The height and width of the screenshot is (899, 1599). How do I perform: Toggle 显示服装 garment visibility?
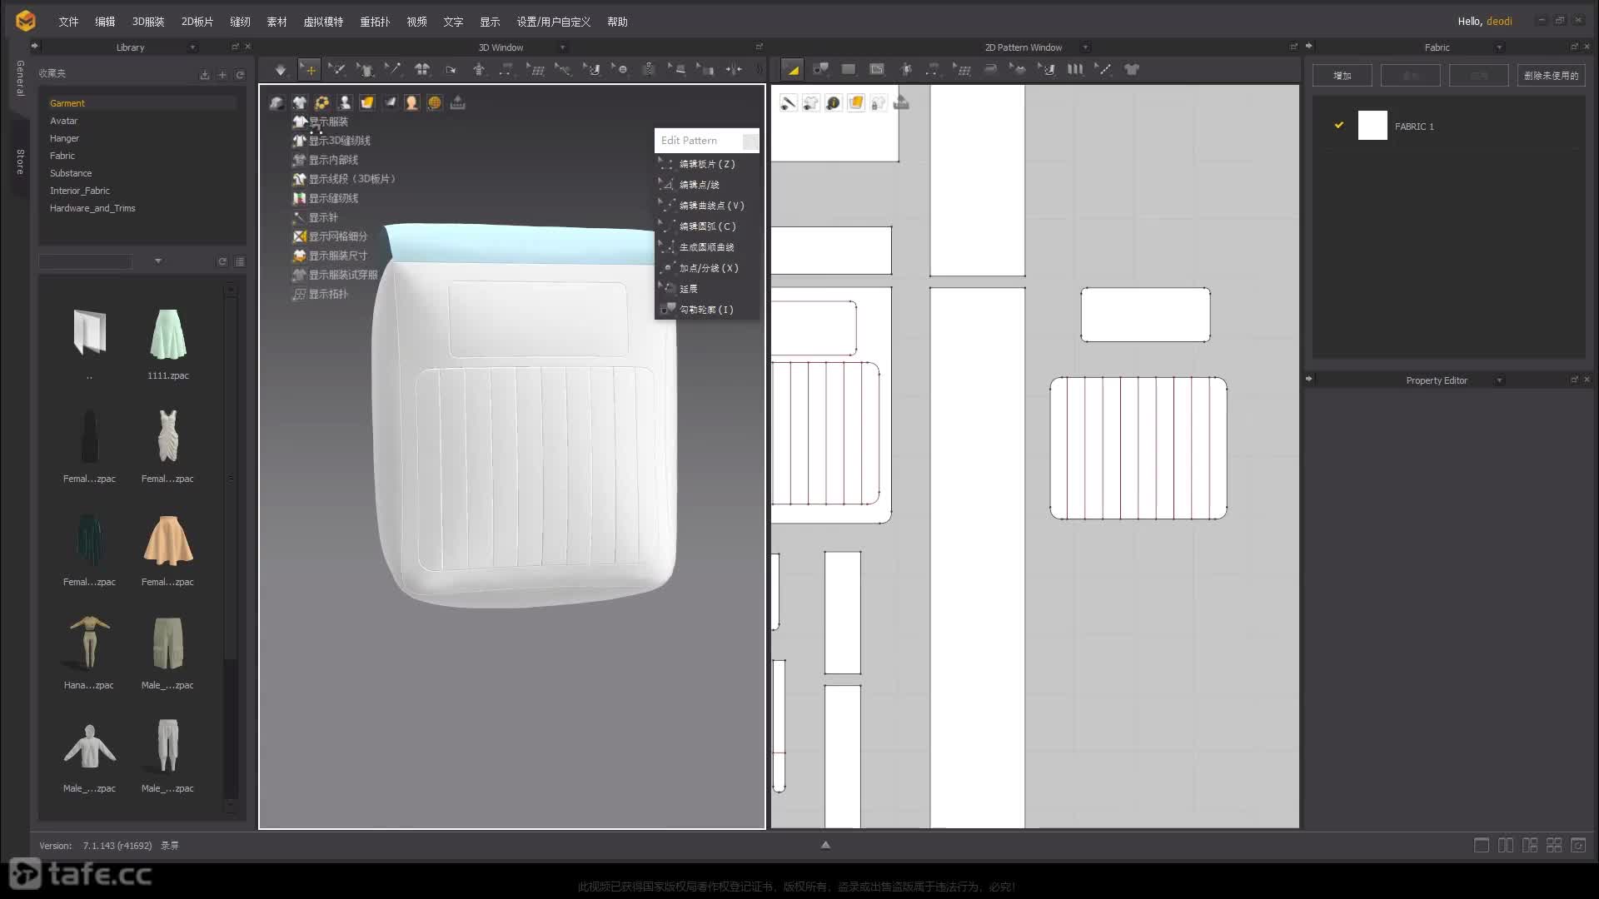[x=321, y=122]
